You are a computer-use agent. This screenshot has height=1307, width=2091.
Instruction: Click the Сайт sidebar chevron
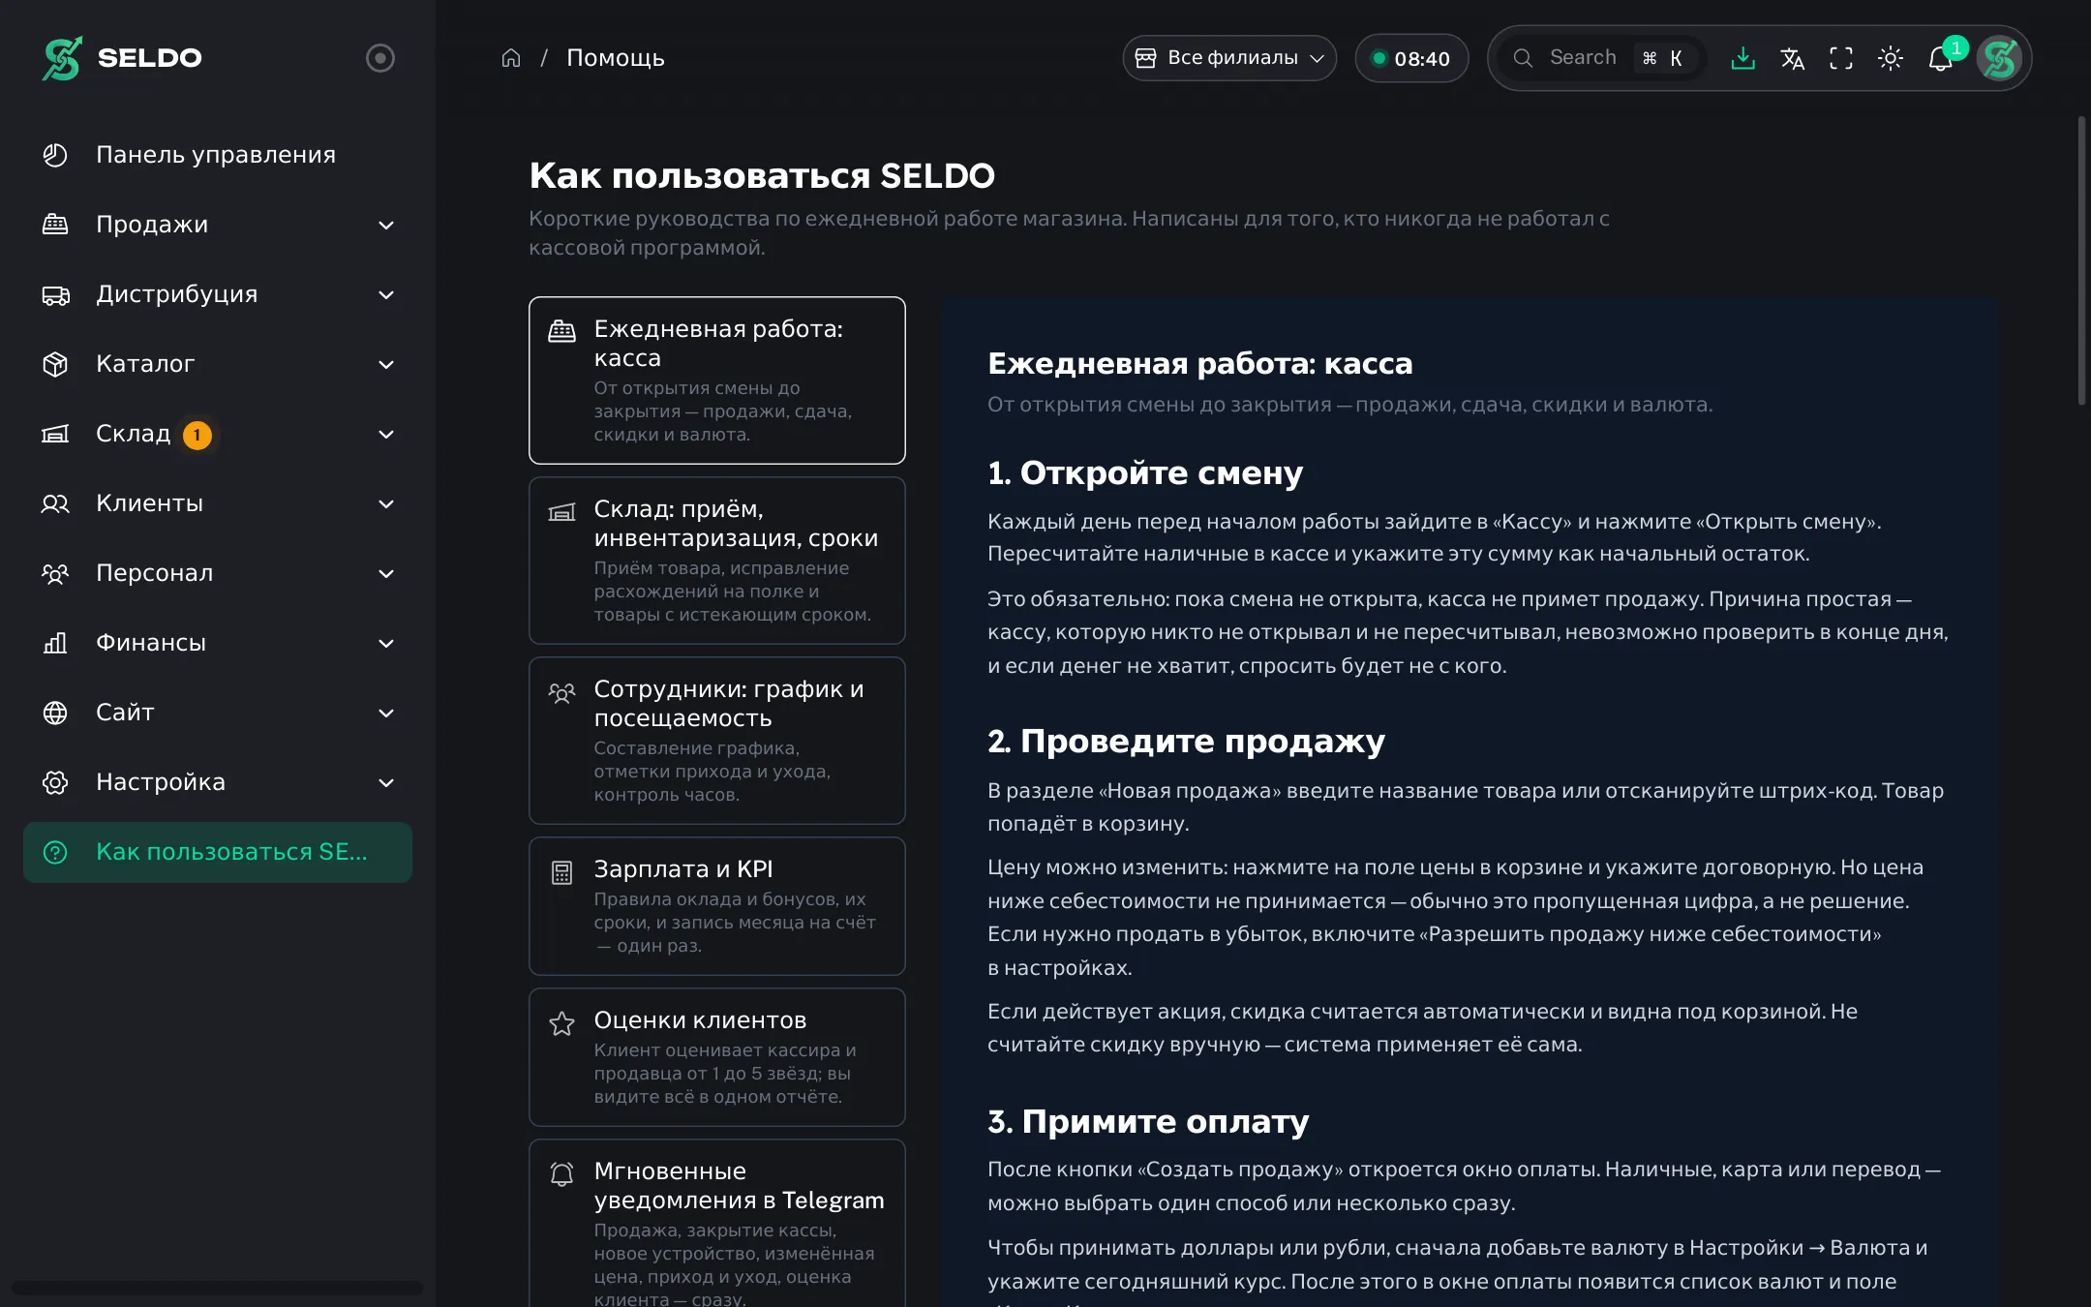pos(386,713)
